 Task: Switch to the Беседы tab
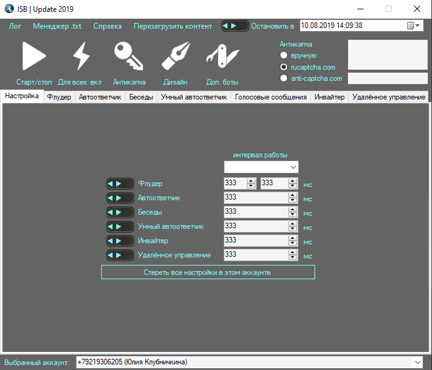[141, 97]
